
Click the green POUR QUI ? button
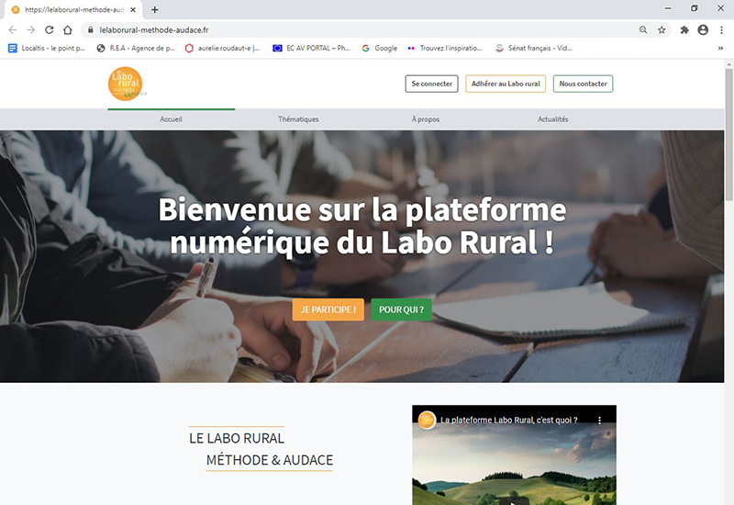(x=401, y=309)
